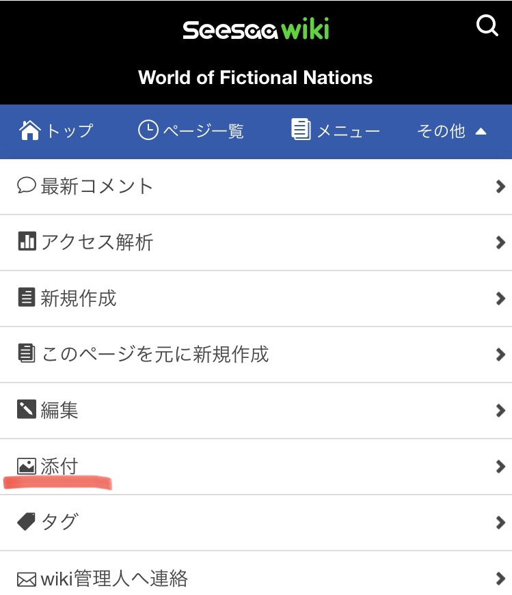Viewport: 512px width, 595px height.
Task: Tap the home icon next to トップ
Action: click(29, 130)
